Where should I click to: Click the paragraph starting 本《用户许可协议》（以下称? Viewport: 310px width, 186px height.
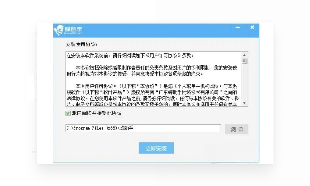pos(152,95)
